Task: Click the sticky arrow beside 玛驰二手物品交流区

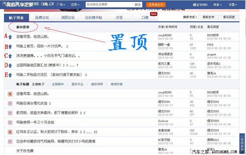Action: [10, 75]
